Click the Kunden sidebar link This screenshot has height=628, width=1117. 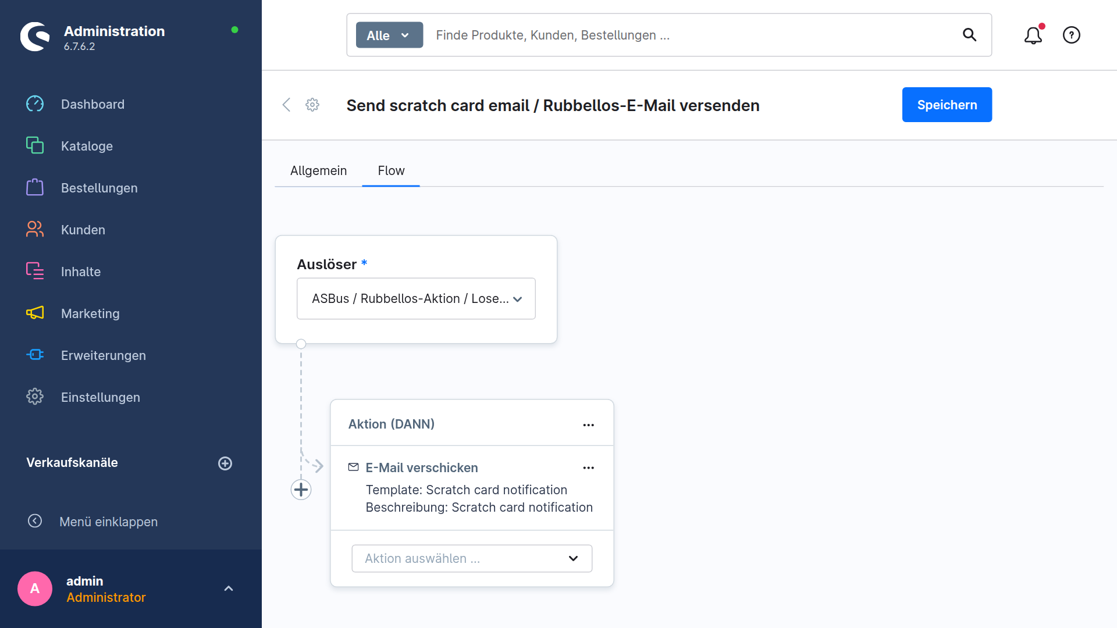point(83,230)
